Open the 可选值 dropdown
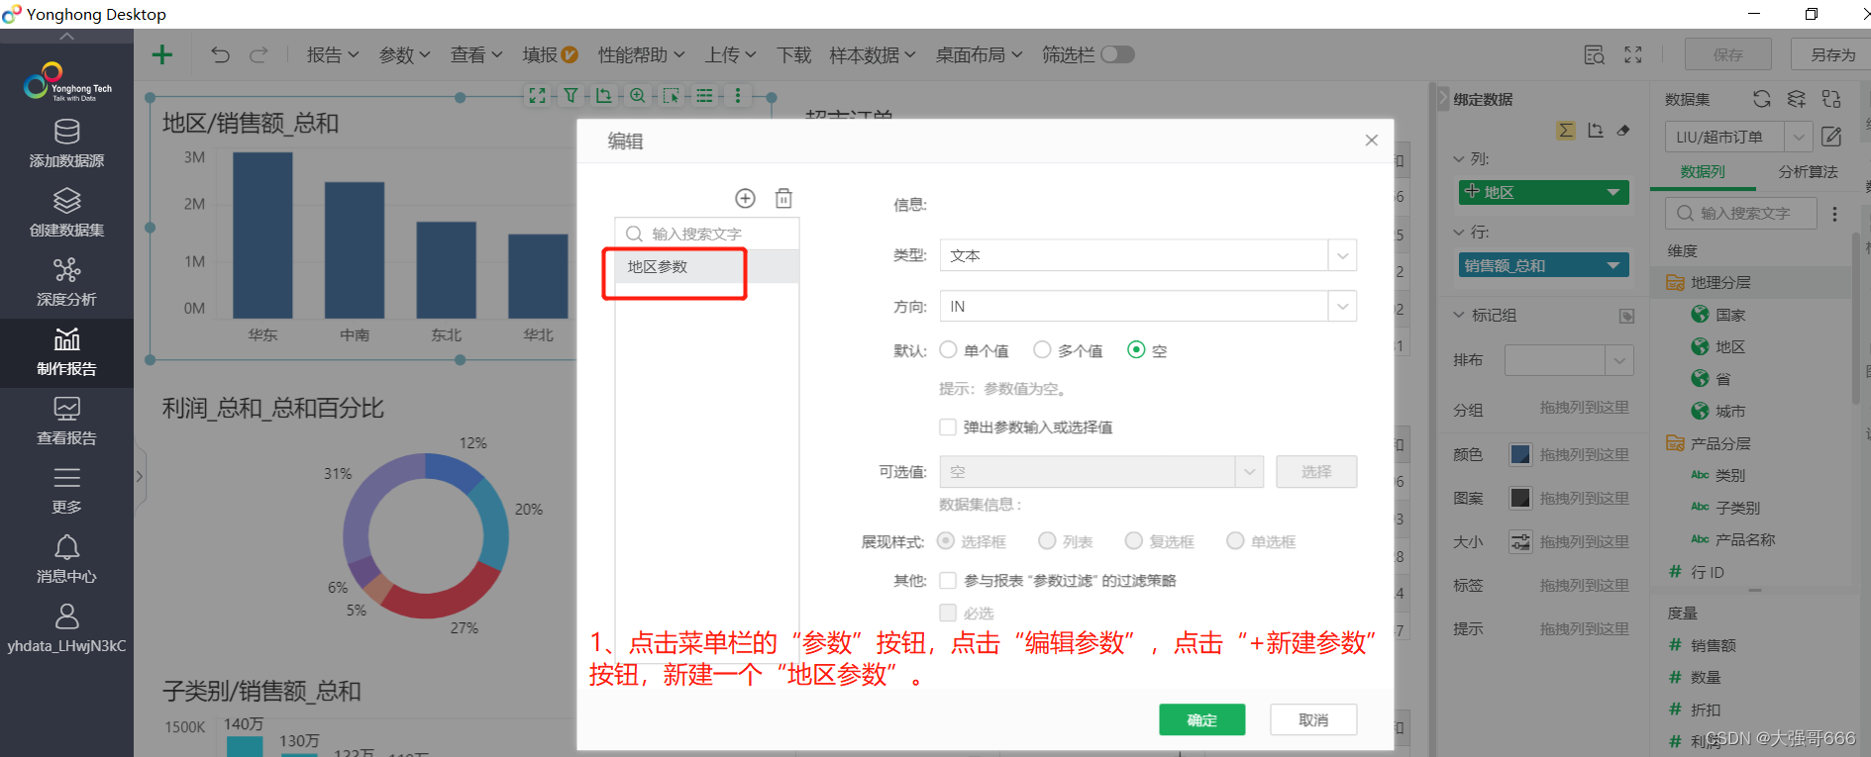This screenshot has height=757, width=1871. 1101,472
